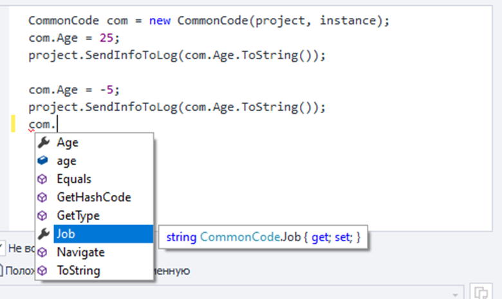The image size is (502, 299).
Task: Click the method icon beside GetType
Action: coord(44,215)
